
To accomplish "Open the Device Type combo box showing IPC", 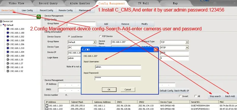I will pos(75,47).
